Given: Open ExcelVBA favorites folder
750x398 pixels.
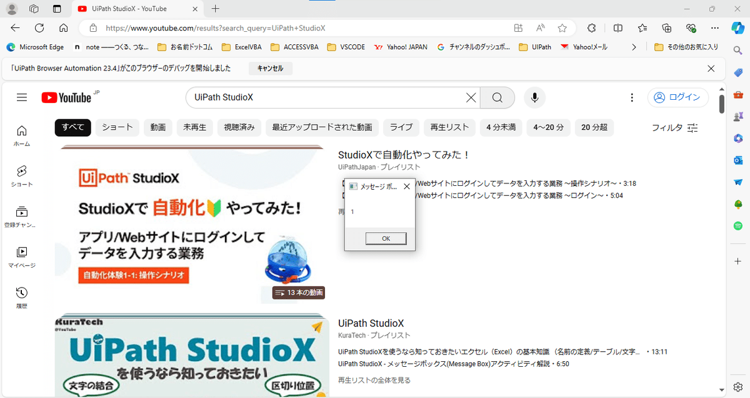Looking at the screenshot, I should [241, 47].
